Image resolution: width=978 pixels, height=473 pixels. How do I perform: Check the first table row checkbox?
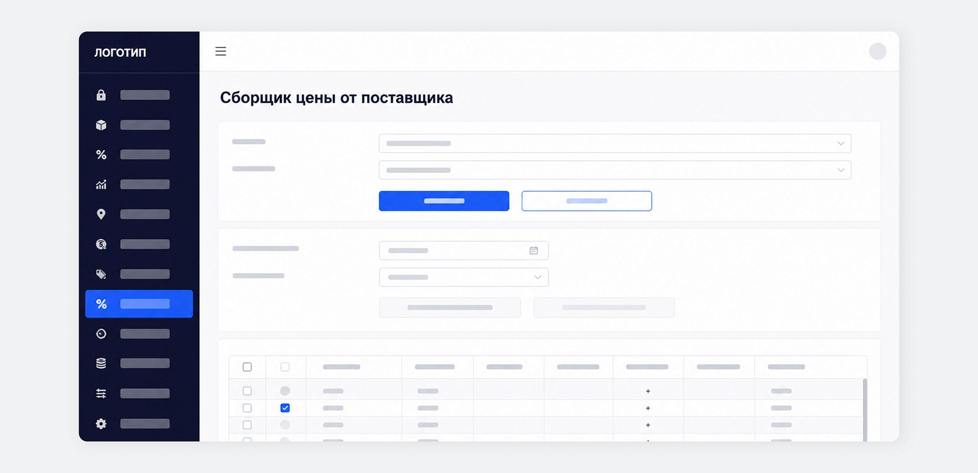247,391
